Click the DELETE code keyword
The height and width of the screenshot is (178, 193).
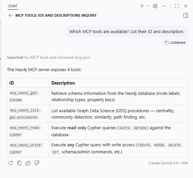[174, 145]
